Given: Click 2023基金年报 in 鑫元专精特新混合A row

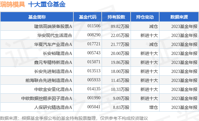Looking at the screenshot, I should click(184, 62).
